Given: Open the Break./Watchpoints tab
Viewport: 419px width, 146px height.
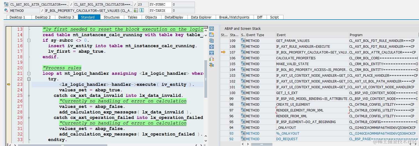Looking at the screenshot, I should click(x=234, y=17).
